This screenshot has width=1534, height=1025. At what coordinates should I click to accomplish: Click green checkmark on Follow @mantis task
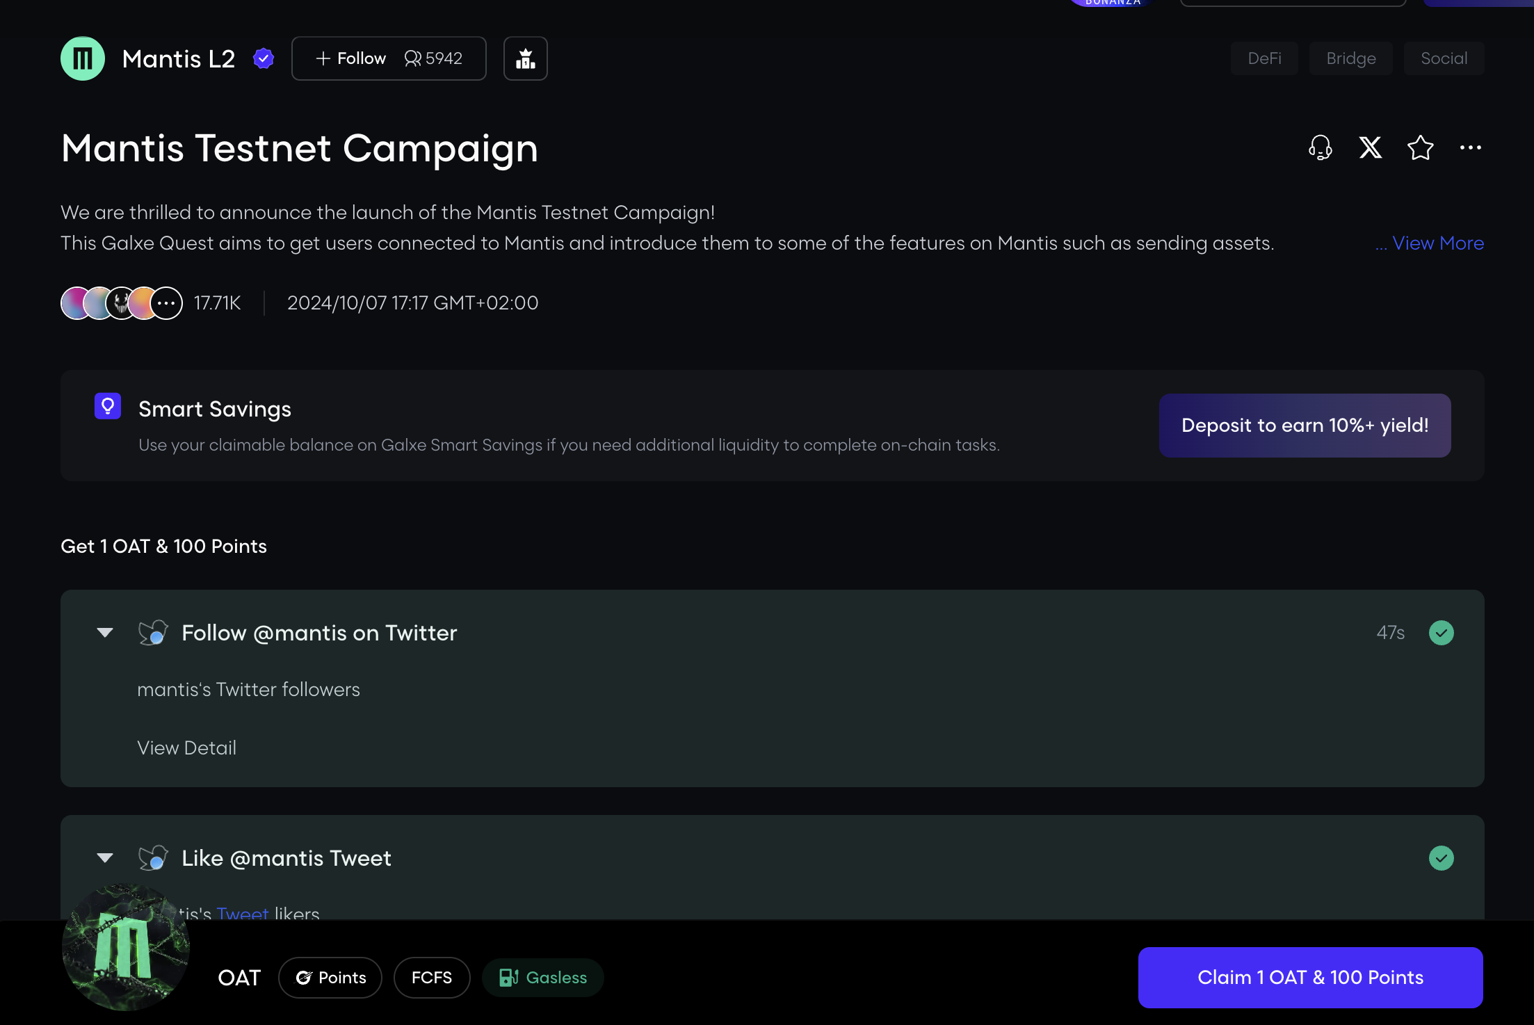(x=1441, y=633)
